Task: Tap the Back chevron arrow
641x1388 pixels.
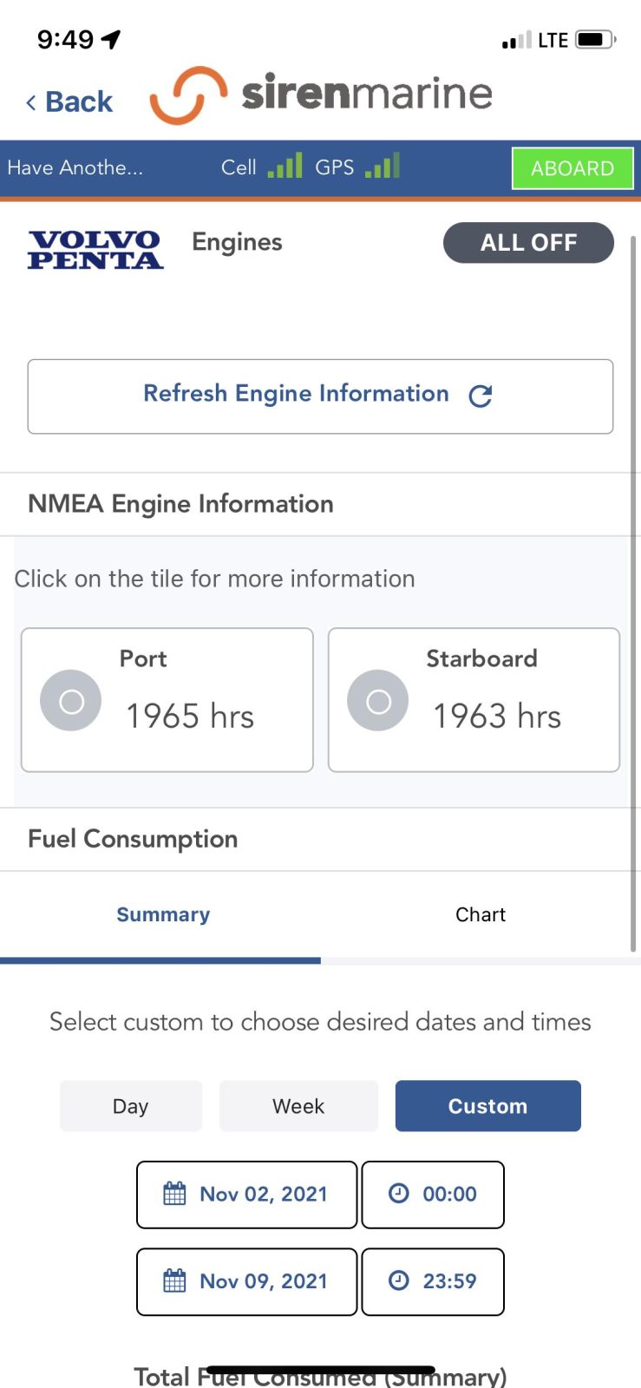Action: coord(31,103)
